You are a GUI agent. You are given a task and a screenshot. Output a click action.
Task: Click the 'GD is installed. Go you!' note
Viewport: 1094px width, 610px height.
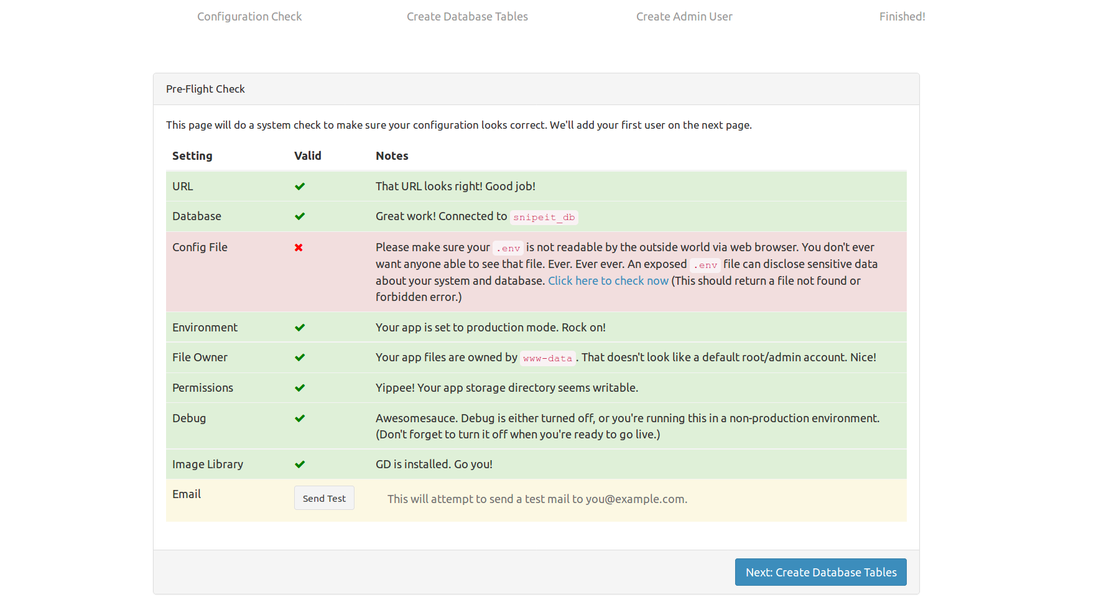coord(434,464)
